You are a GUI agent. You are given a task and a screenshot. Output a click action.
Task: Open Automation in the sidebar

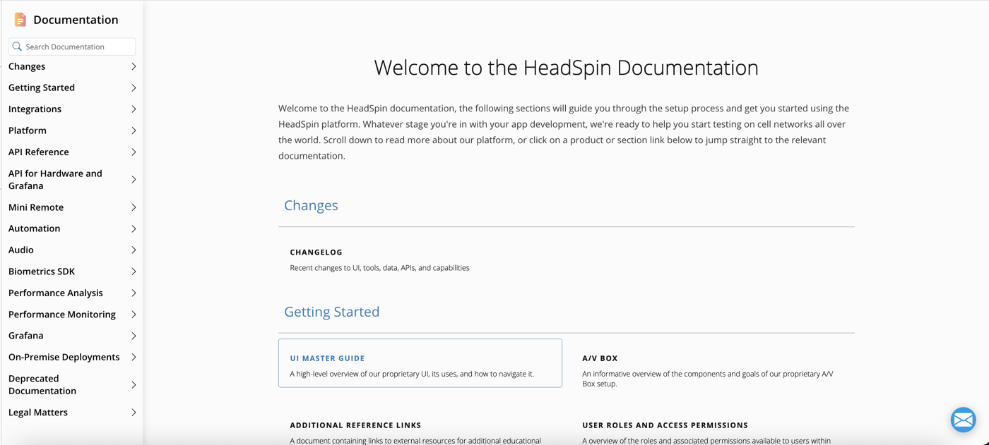[34, 228]
